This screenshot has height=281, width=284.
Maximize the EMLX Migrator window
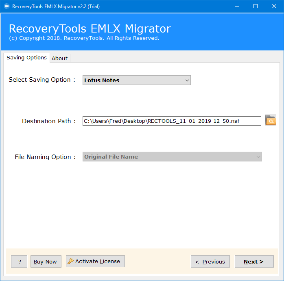(x=256, y=7)
